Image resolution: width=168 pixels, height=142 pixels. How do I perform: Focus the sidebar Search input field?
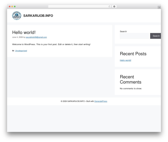click(x=134, y=36)
